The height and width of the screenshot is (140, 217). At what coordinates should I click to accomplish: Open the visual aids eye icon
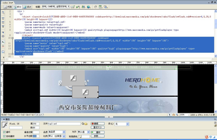[106, 7]
